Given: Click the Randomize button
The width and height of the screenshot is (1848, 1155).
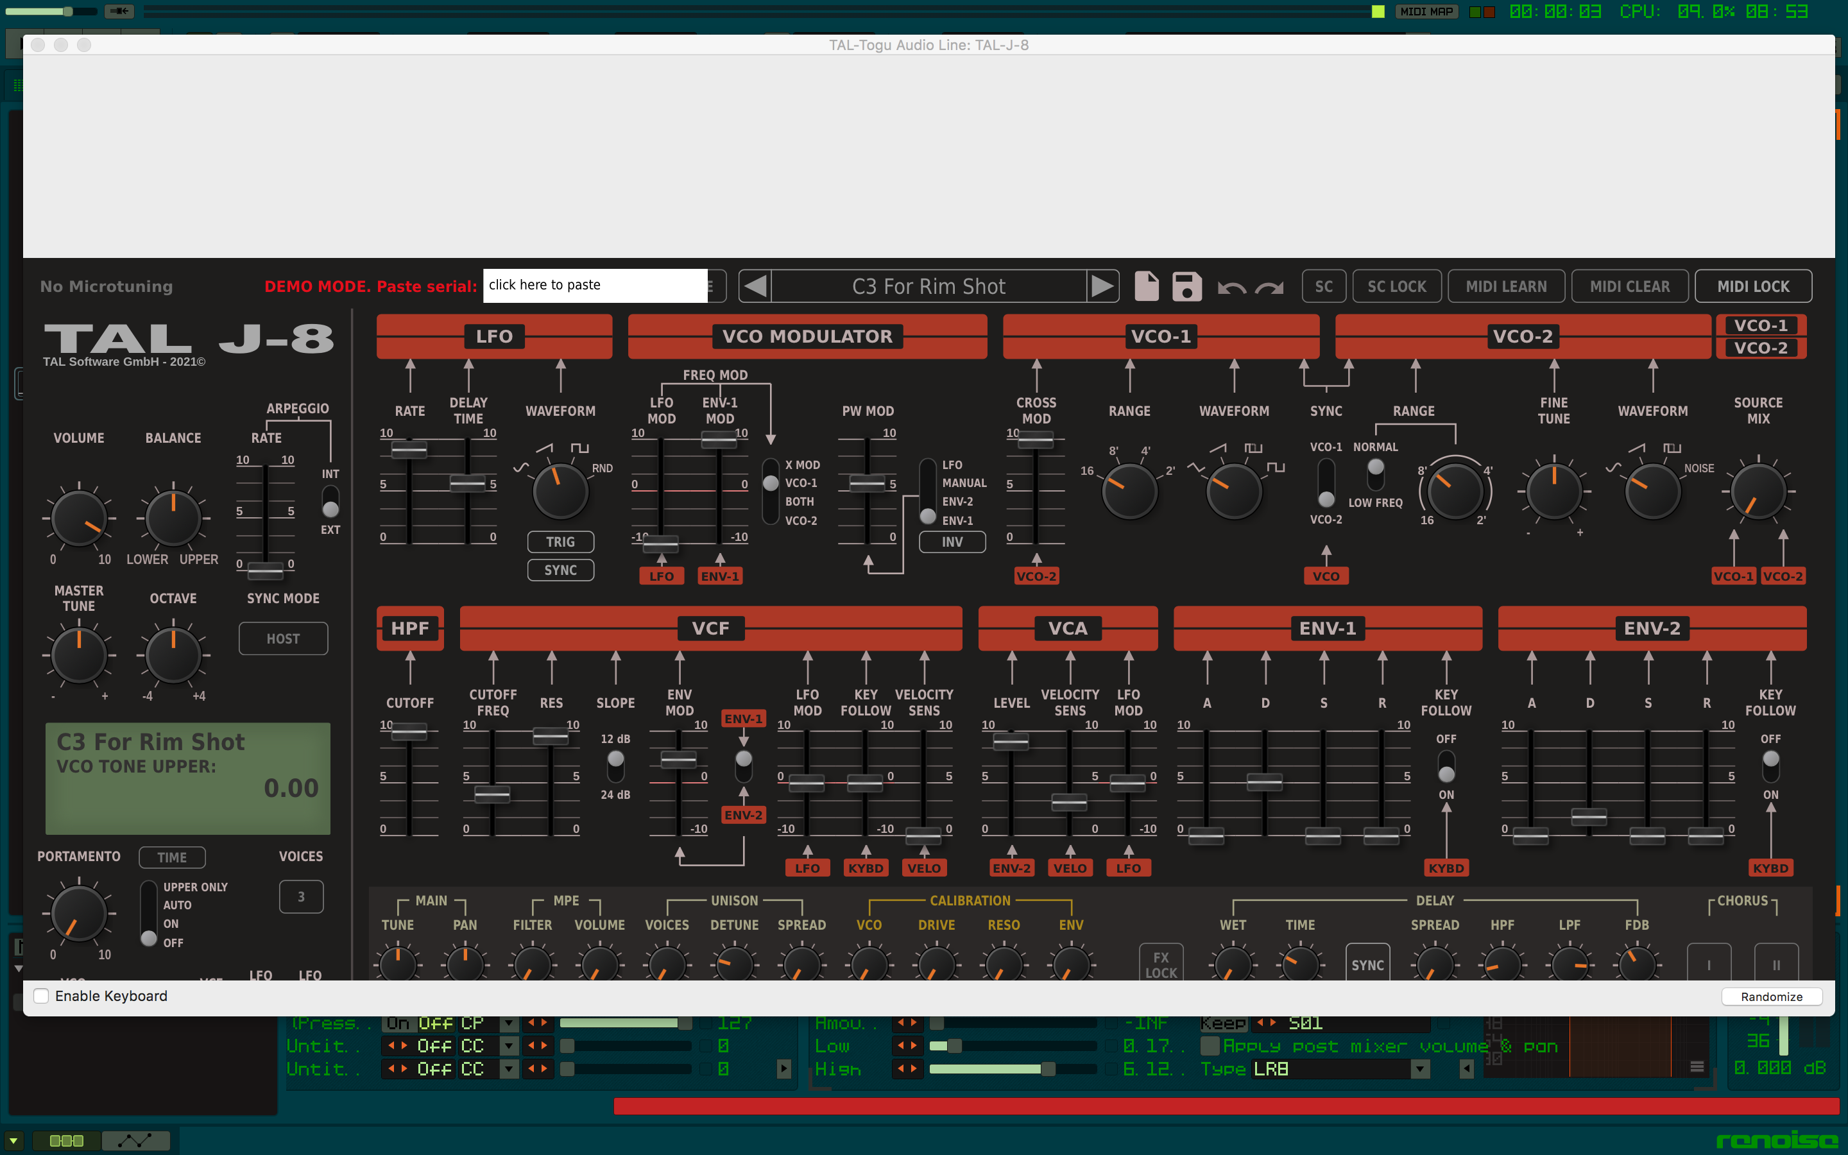Looking at the screenshot, I should point(1772,996).
